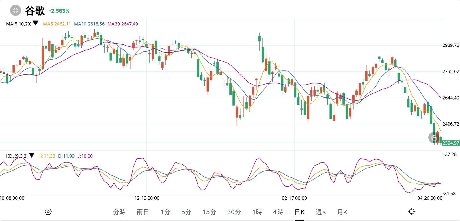
Task: Tap the floating rotate screen button
Action: tap(434, 138)
